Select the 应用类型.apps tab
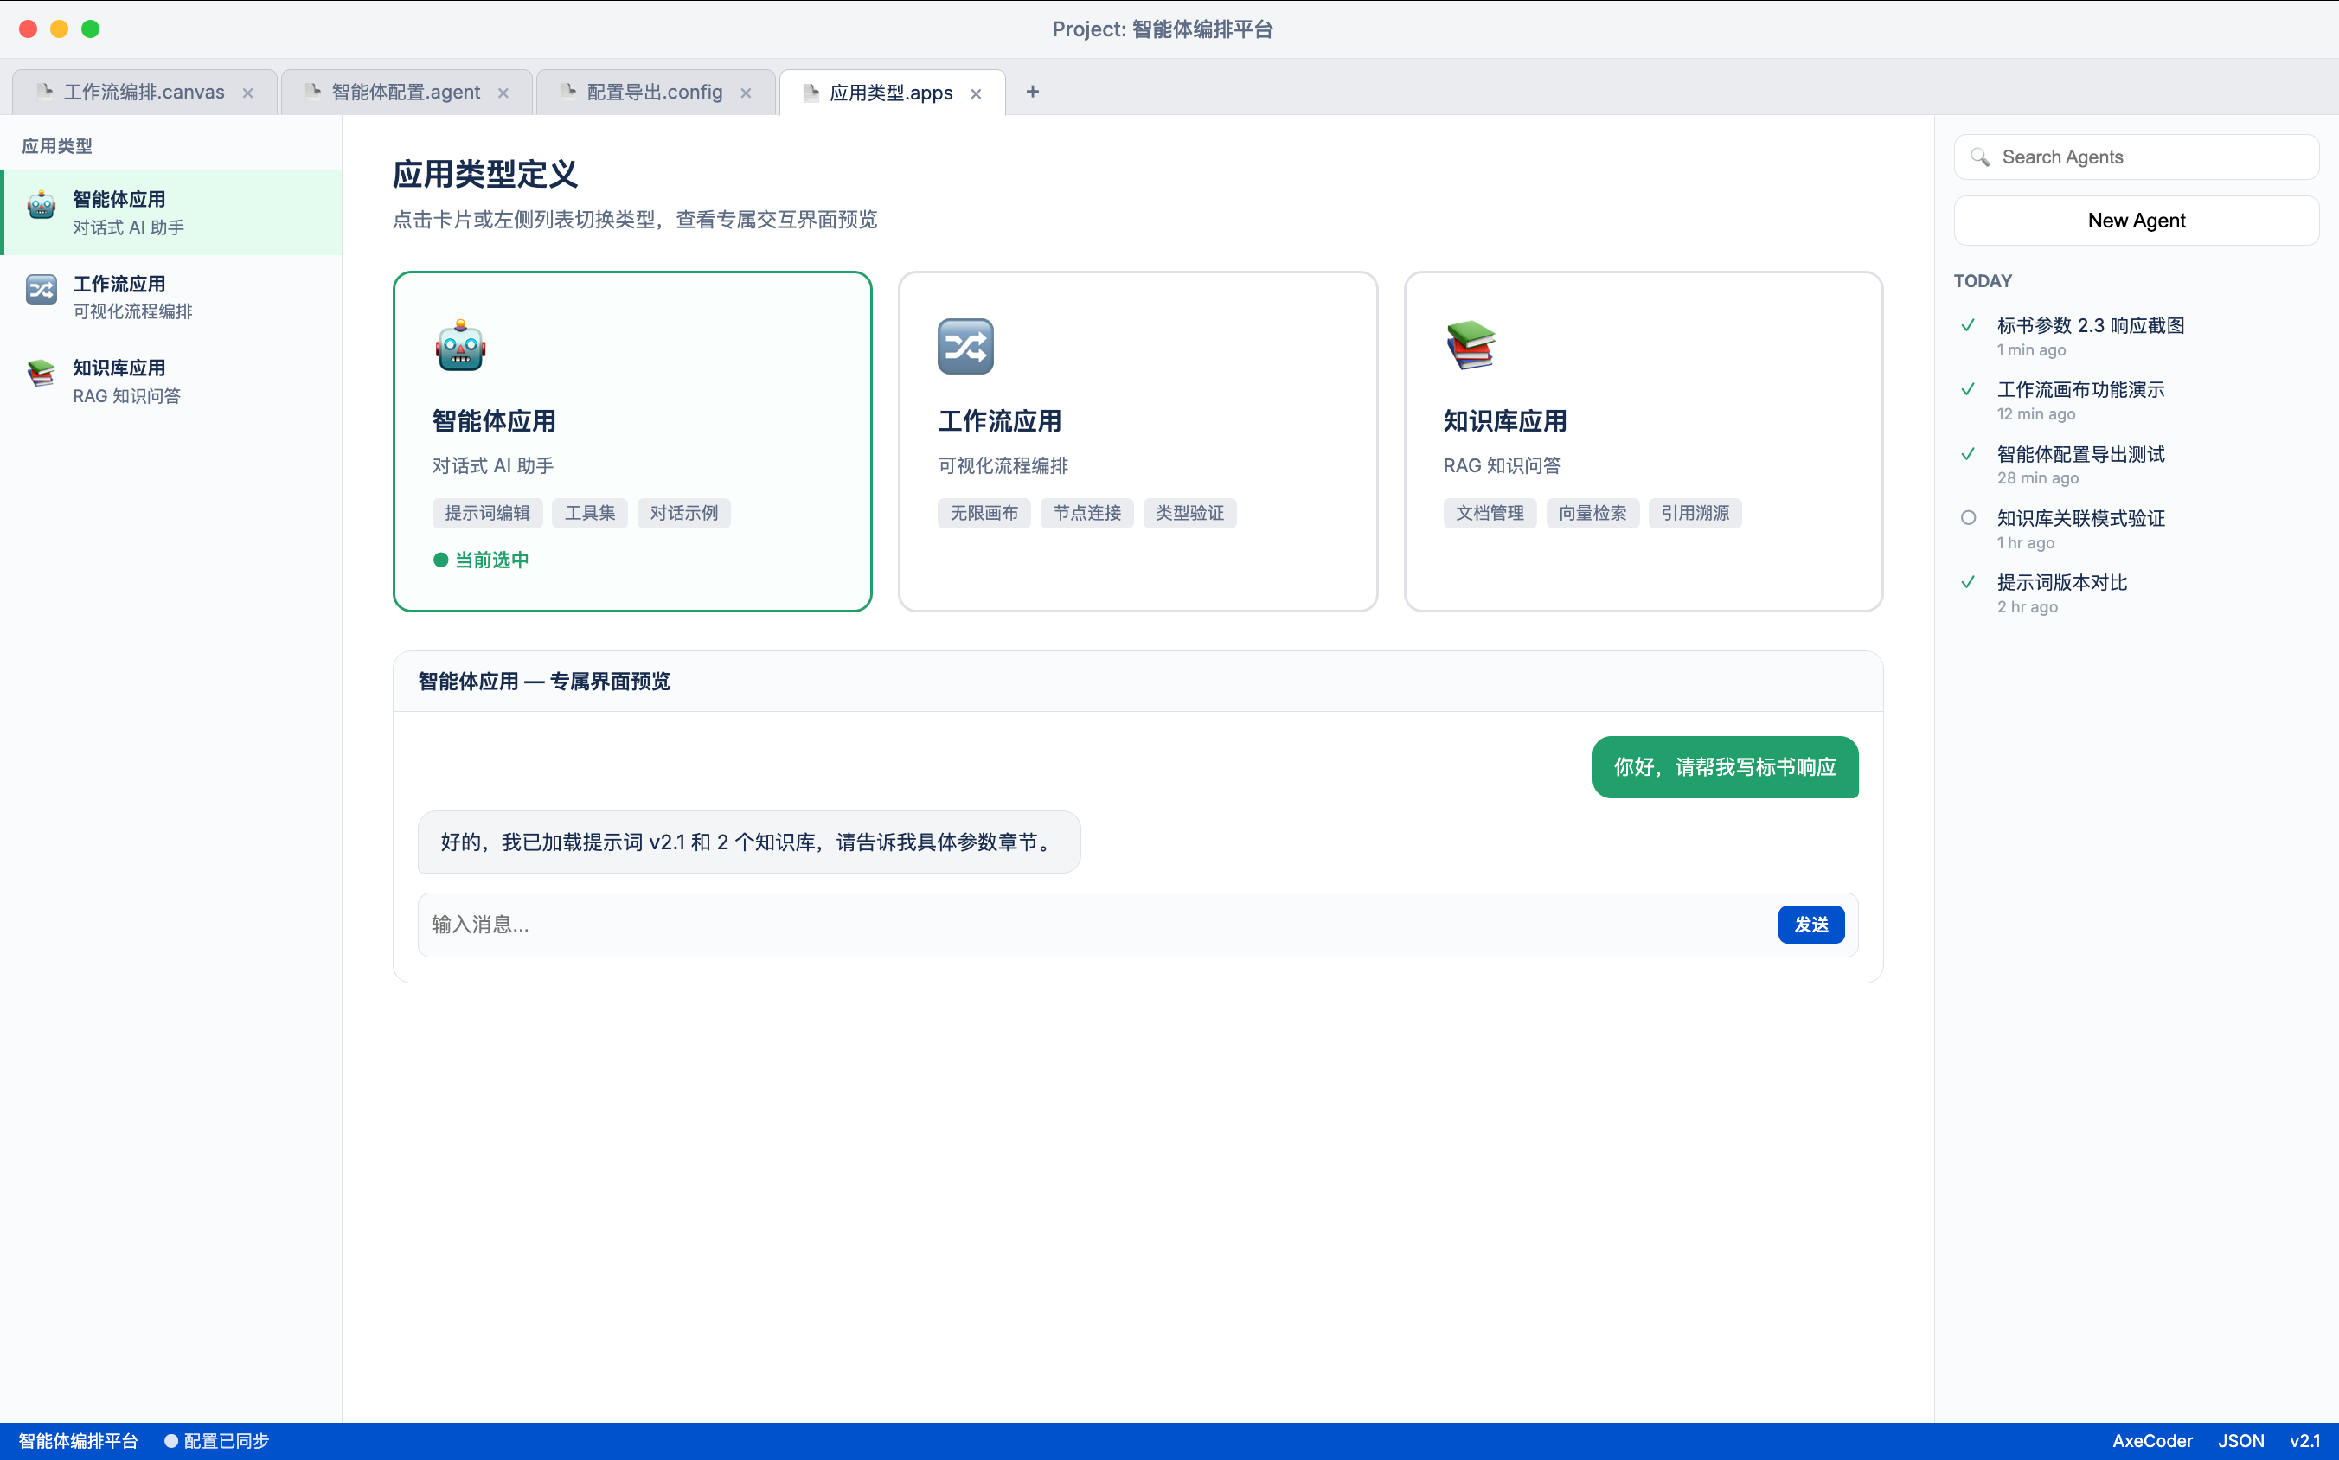Viewport: 2339px width, 1460px height. click(893, 93)
